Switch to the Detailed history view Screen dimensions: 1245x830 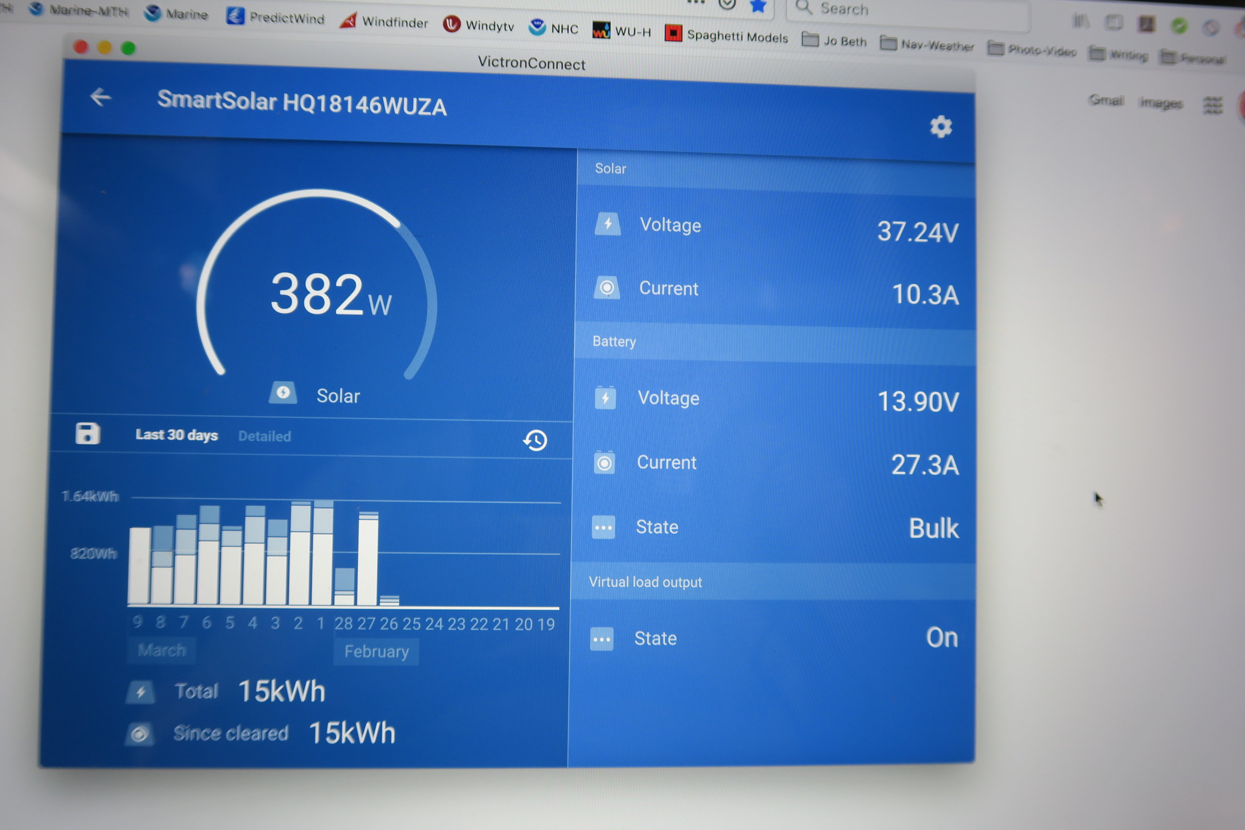264,436
